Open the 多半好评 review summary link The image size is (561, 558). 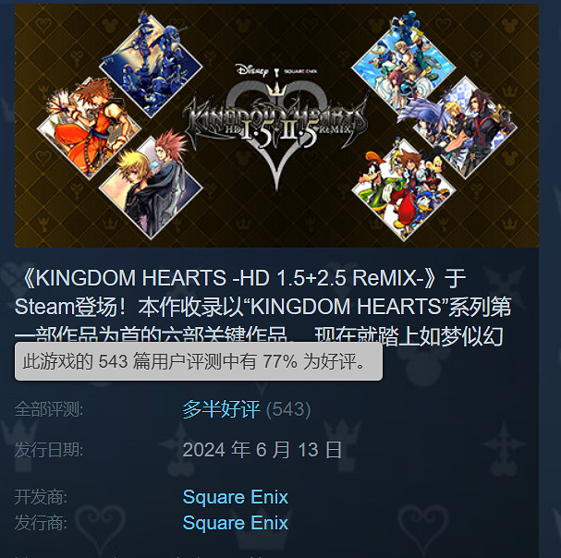pos(221,409)
